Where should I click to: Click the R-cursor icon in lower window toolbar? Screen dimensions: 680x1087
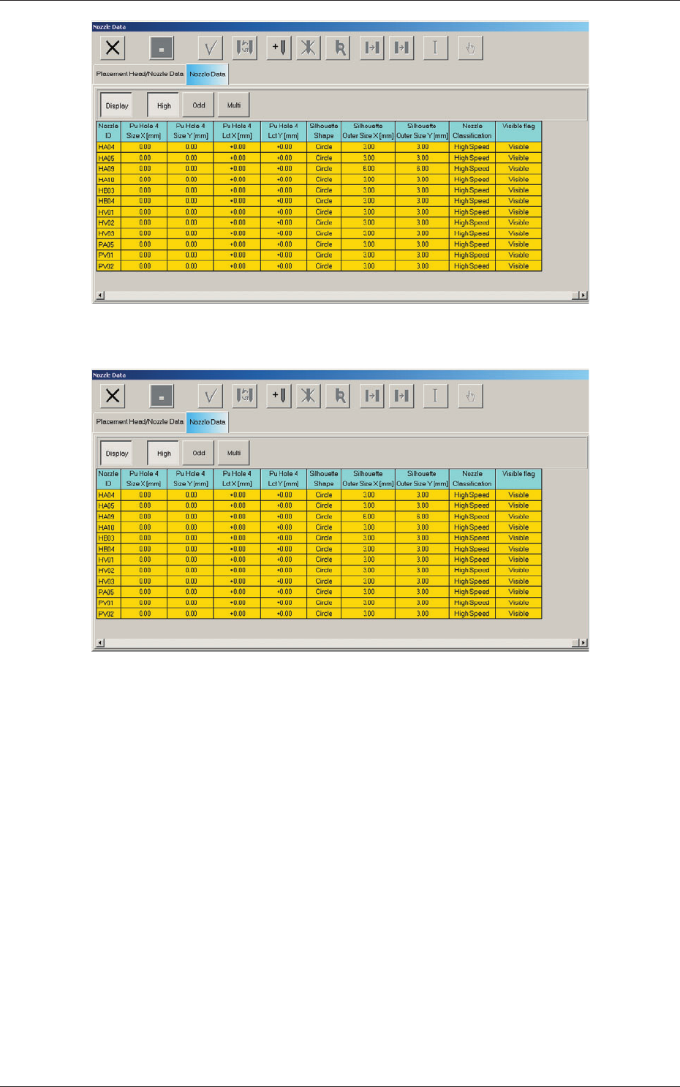point(339,396)
